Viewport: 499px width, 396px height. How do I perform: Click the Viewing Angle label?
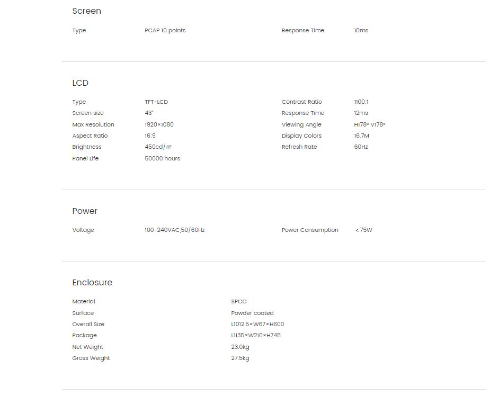pyautogui.click(x=301, y=124)
